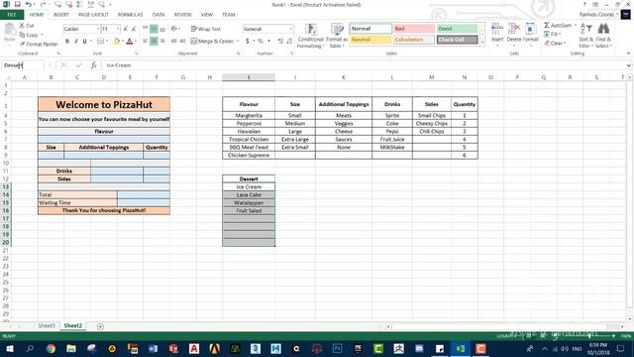Click the Percent style icon

tap(261, 42)
